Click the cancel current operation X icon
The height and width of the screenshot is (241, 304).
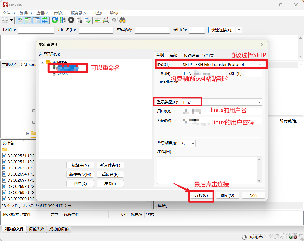(71, 20)
